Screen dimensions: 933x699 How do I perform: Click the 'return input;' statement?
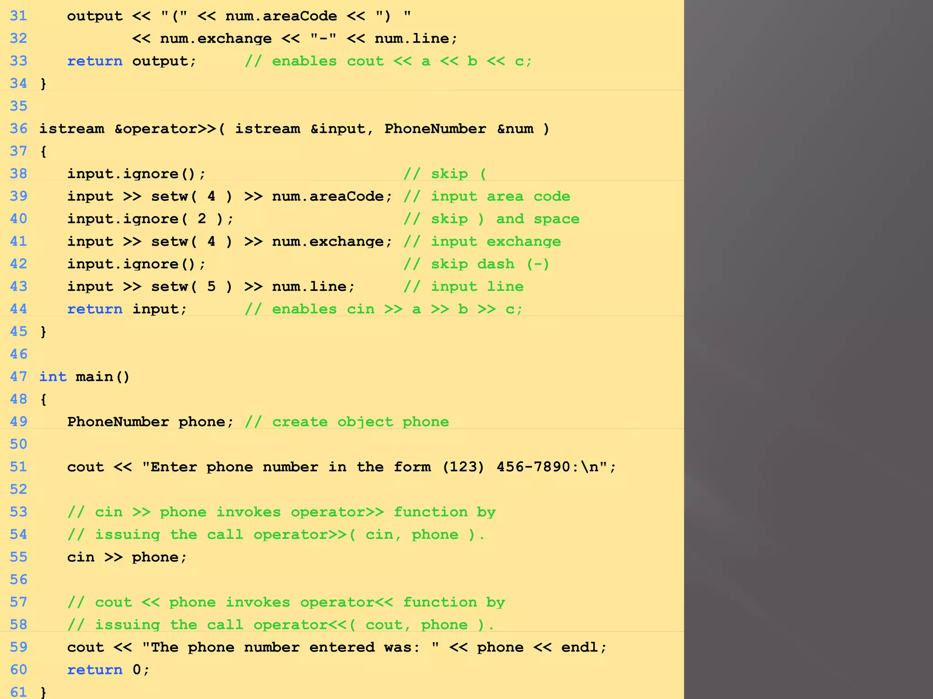[127, 309]
